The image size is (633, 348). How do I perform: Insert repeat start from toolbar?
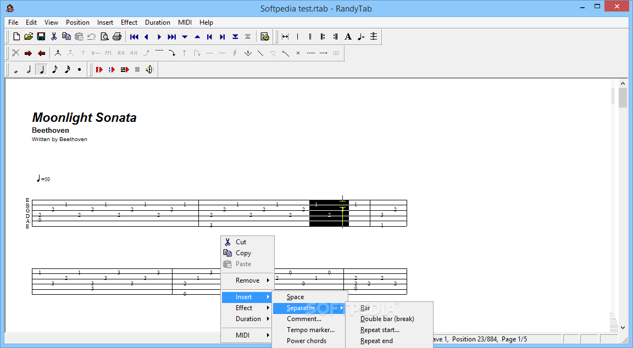point(323,37)
